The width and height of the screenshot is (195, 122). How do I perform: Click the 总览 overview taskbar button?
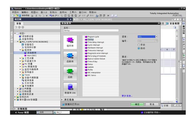tap(45, 113)
